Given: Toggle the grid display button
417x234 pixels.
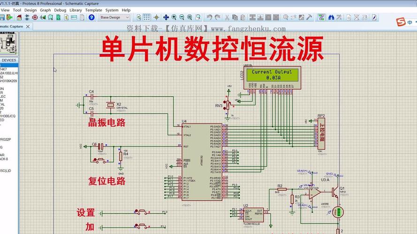Looking at the screenshot, I should pos(146,17).
